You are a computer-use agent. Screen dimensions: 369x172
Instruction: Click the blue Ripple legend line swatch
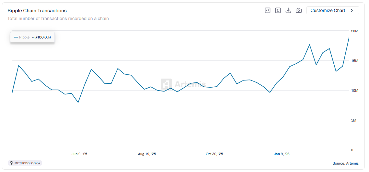16,37
